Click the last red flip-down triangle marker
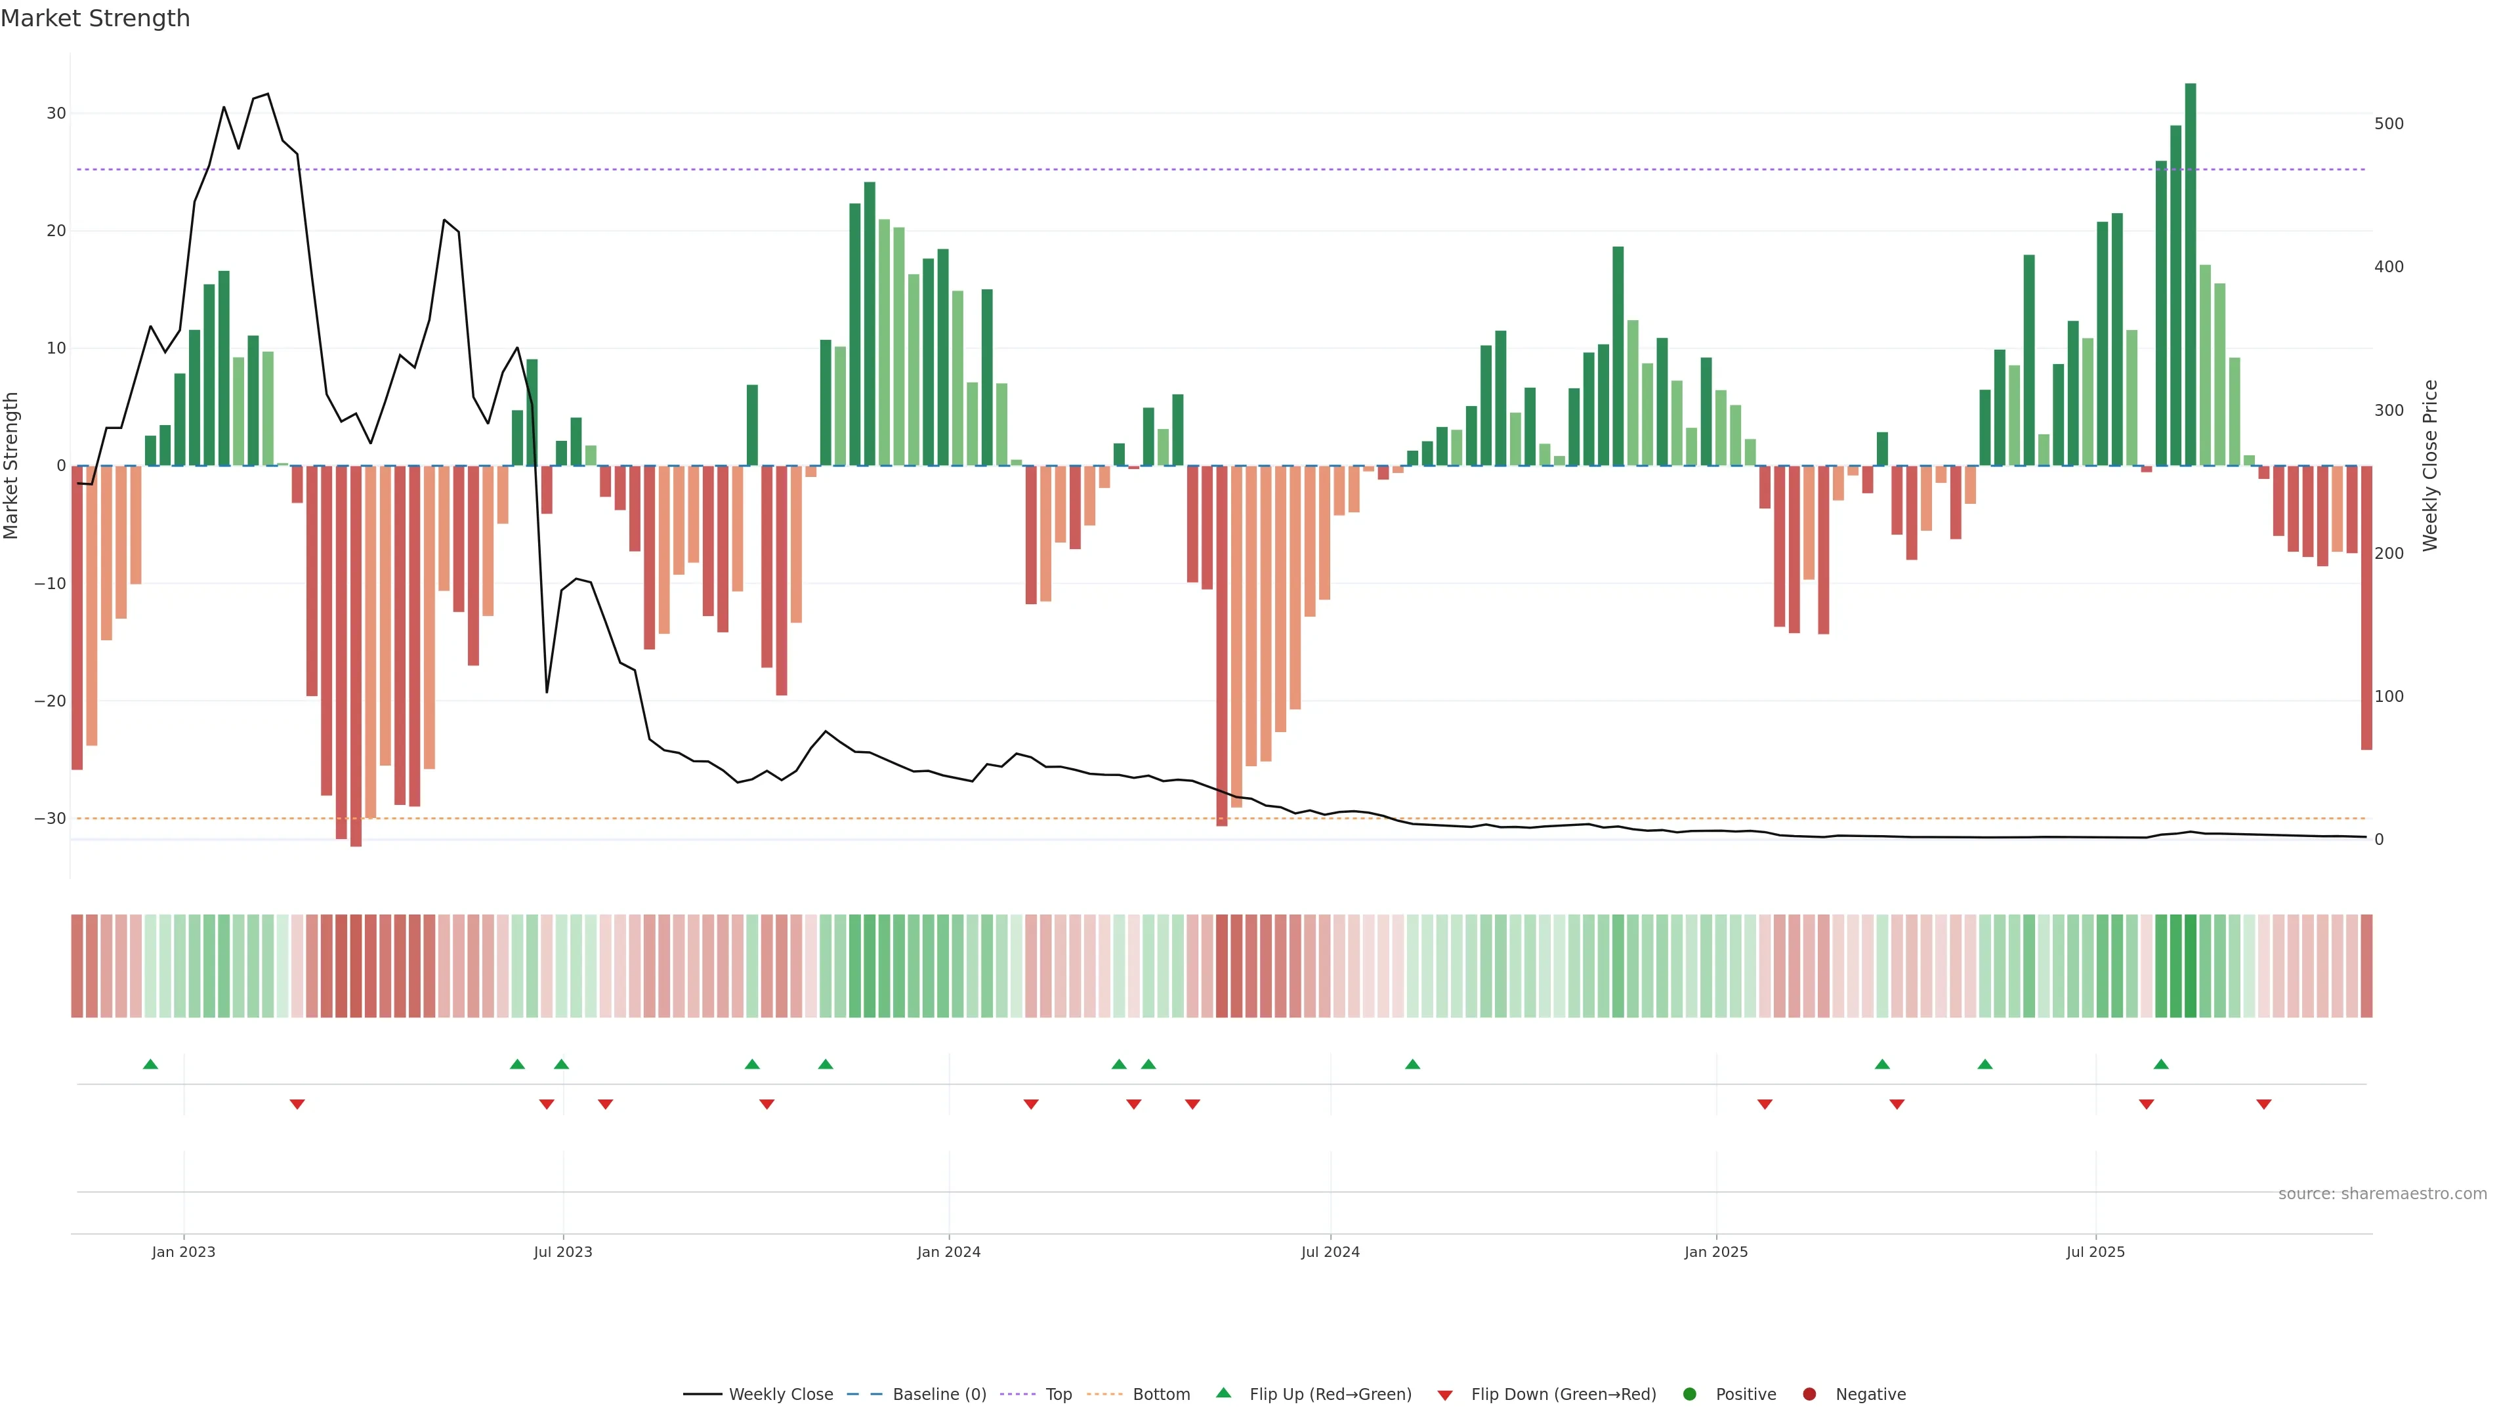The height and width of the screenshot is (1417, 2520). click(x=2263, y=1104)
